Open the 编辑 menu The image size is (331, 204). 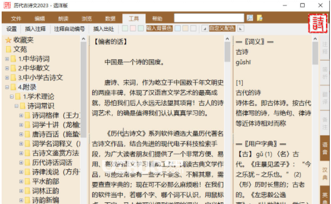click(x=40, y=19)
